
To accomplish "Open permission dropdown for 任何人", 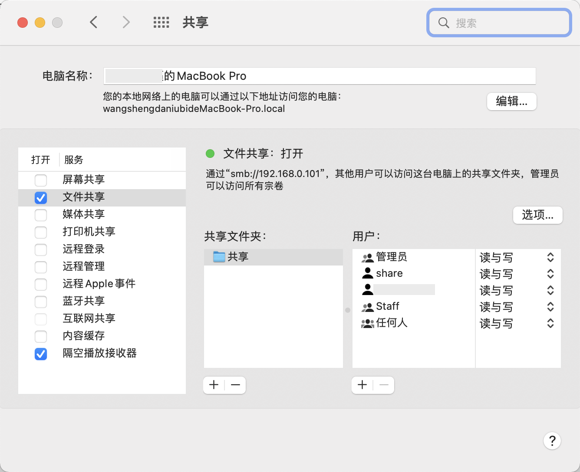I will 550,323.
